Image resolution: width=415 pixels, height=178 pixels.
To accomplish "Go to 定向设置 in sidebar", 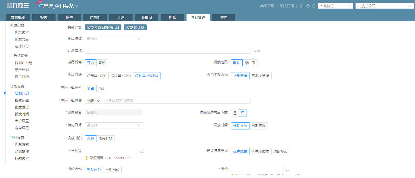I will click(x=22, y=128).
